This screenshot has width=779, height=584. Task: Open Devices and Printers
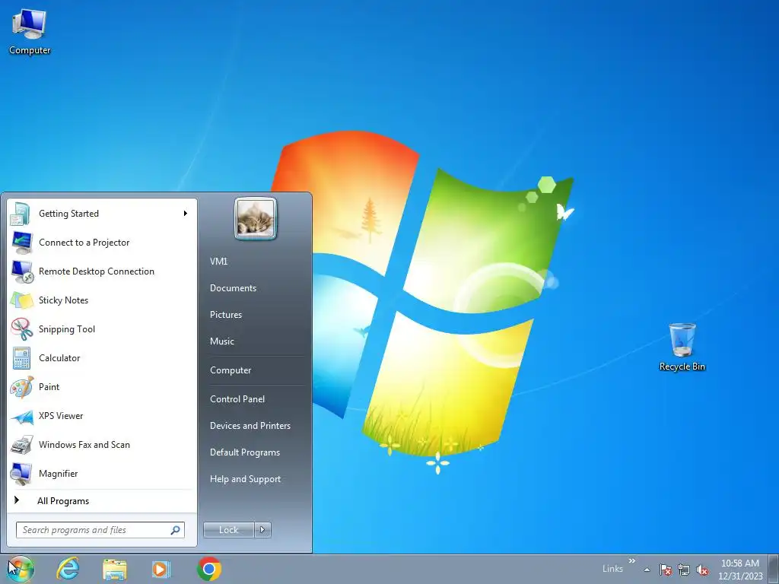click(250, 426)
